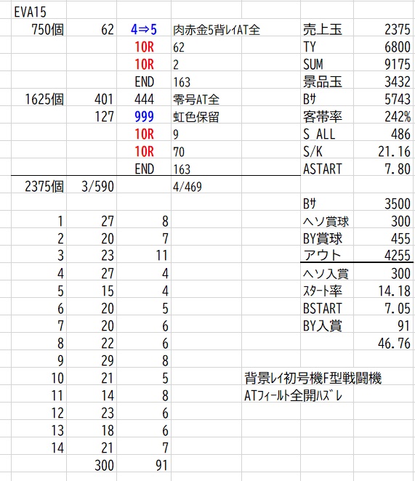Select the blue 4⇒5 cell
The height and width of the screenshot is (481, 415).
click(144, 30)
